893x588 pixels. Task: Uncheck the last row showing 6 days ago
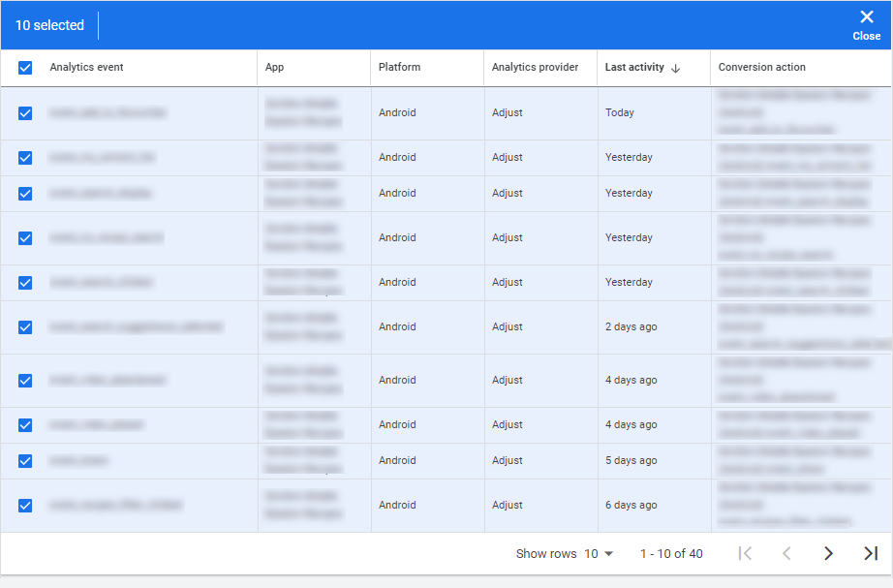tap(24, 505)
